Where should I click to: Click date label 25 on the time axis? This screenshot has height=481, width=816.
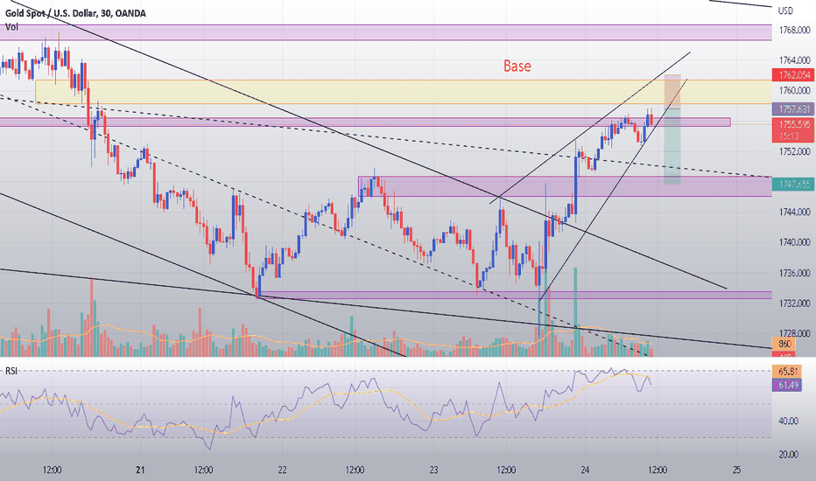(x=736, y=471)
